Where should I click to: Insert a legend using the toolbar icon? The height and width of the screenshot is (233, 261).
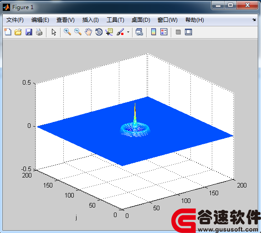coord(164,32)
